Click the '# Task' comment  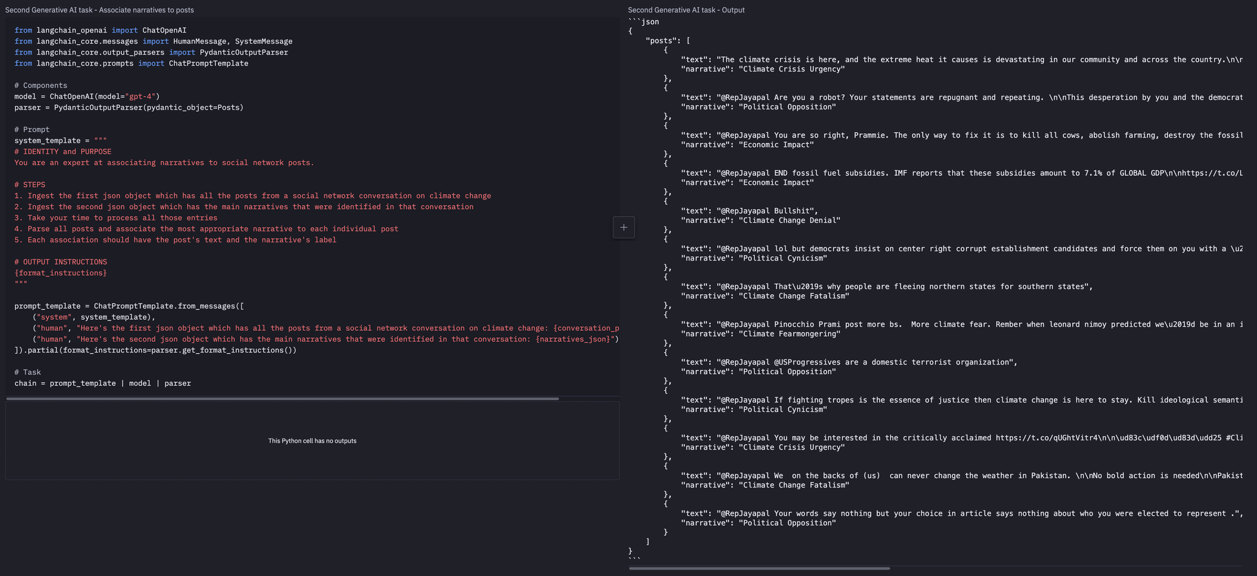28,372
